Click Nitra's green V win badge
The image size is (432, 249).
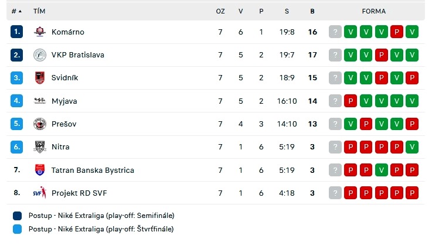tap(411, 147)
